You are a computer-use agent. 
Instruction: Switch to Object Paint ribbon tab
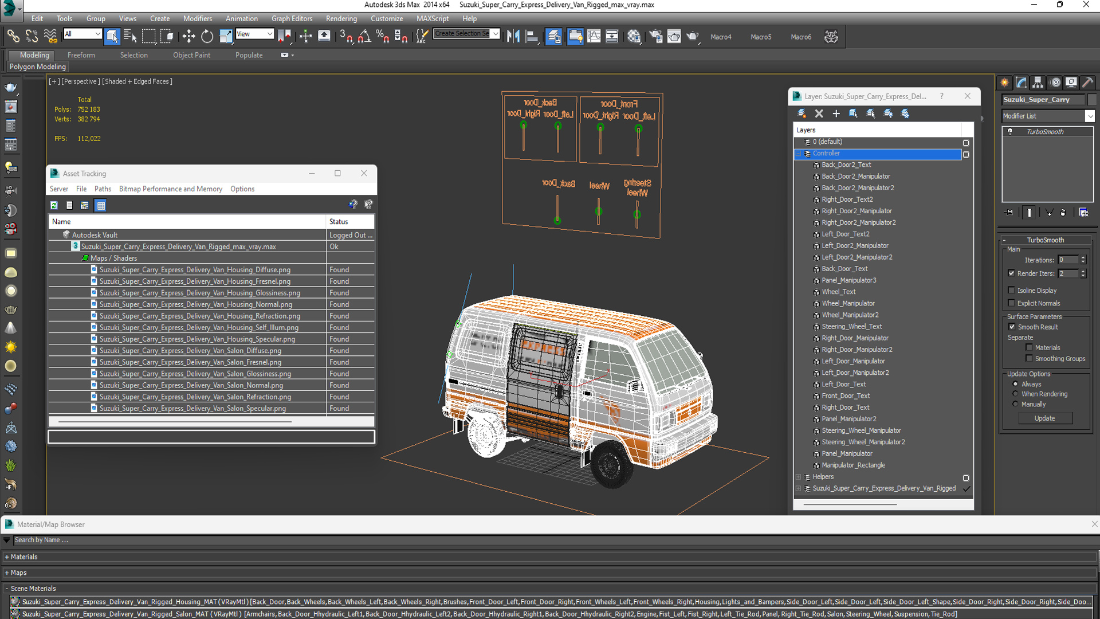(x=191, y=55)
